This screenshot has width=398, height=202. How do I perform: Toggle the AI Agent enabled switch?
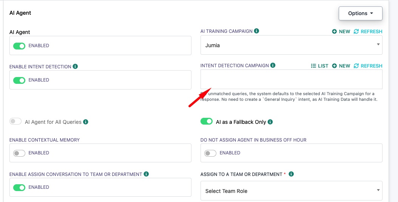click(19, 46)
